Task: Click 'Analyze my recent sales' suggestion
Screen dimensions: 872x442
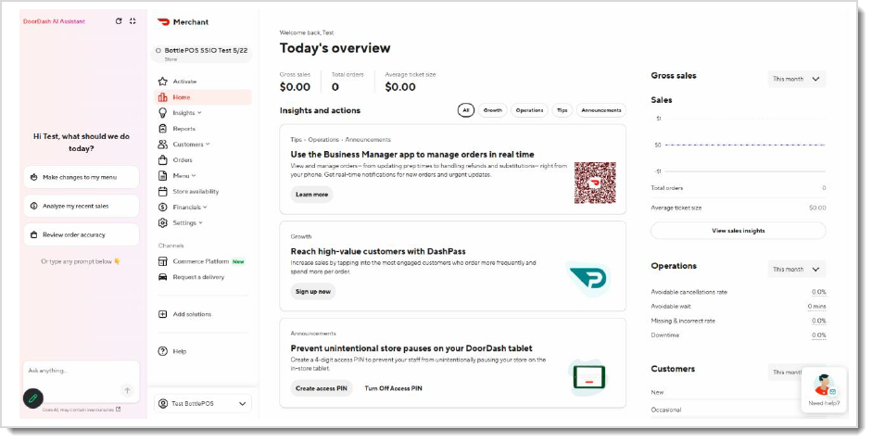Action: [82, 206]
